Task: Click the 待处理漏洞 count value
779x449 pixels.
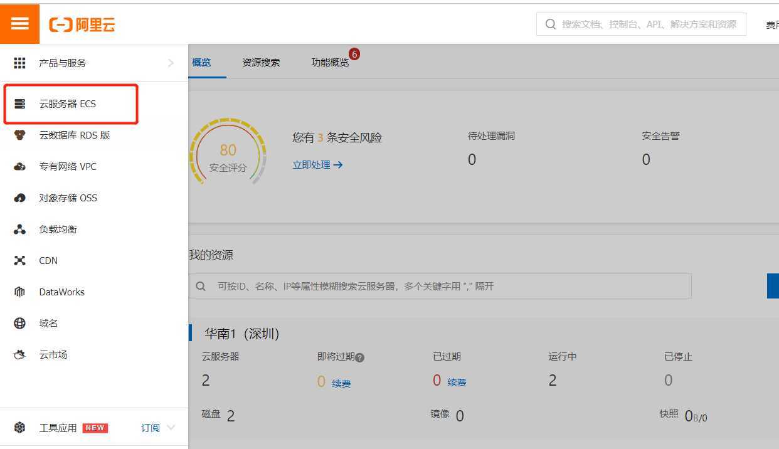Action: point(472,160)
